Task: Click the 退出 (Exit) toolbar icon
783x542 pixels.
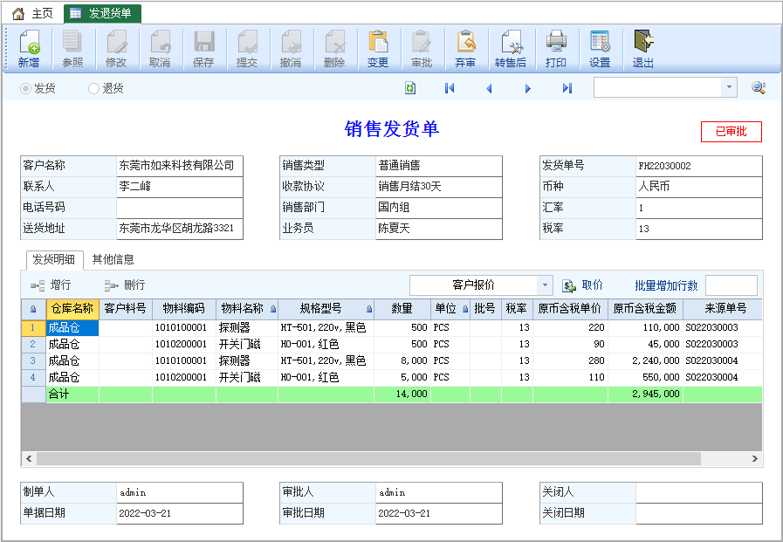Action: [643, 48]
